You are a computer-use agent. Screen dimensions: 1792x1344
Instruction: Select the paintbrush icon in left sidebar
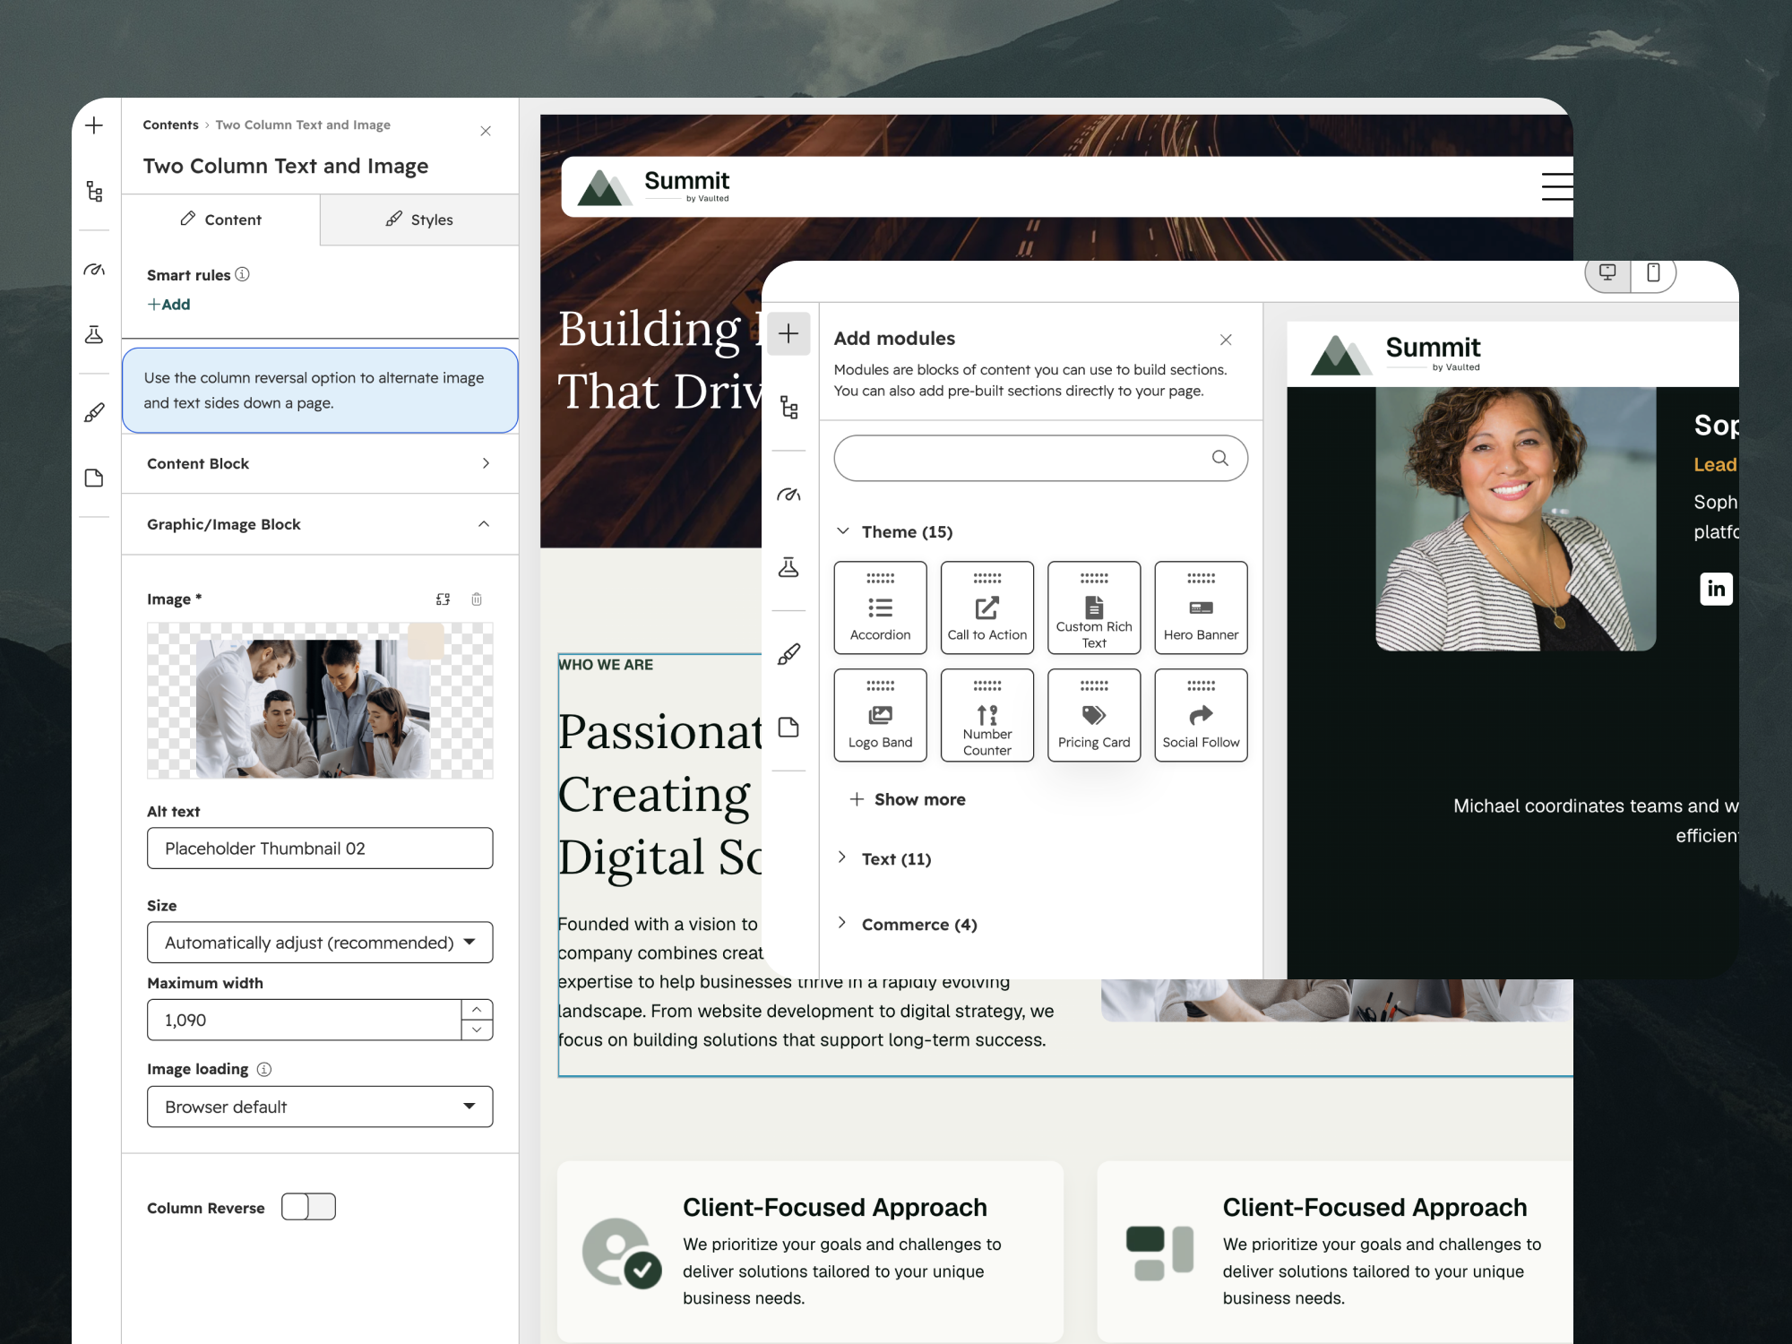click(94, 412)
